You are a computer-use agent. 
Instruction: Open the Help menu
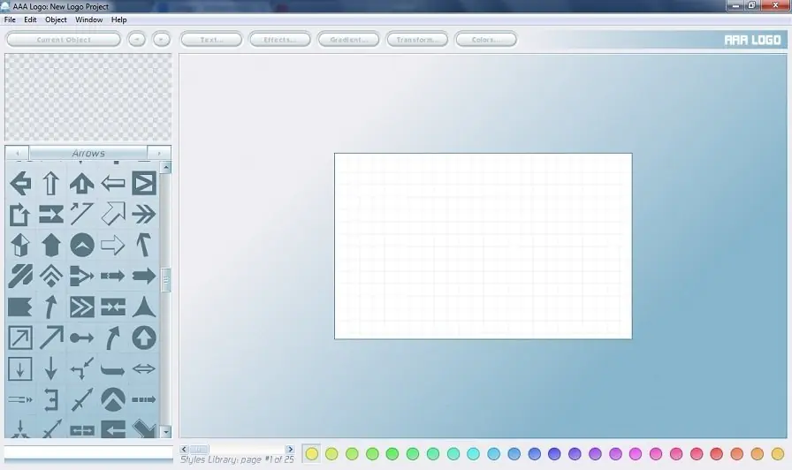point(118,19)
